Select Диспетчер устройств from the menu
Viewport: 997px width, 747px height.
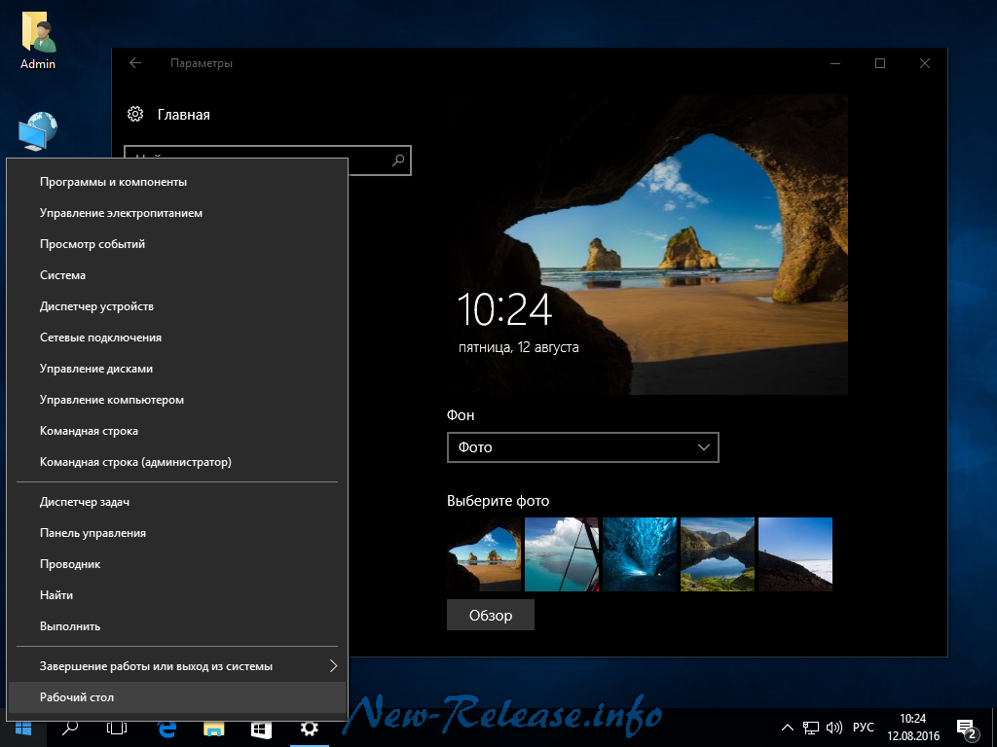(96, 306)
